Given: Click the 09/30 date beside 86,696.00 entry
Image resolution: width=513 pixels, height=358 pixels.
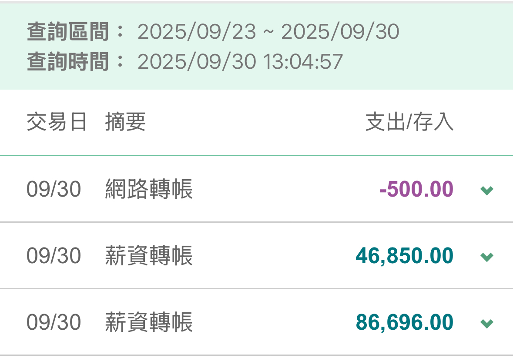Looking at the screenshot, I should [54, 322].
